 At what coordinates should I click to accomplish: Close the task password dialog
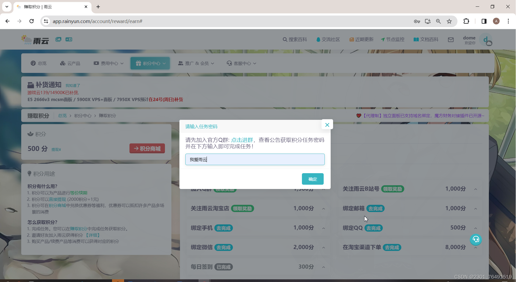point(327,125)
